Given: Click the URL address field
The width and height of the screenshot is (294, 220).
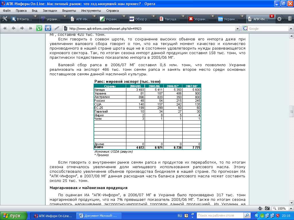Looking at the screenshot, I should (x=151, y=29).
